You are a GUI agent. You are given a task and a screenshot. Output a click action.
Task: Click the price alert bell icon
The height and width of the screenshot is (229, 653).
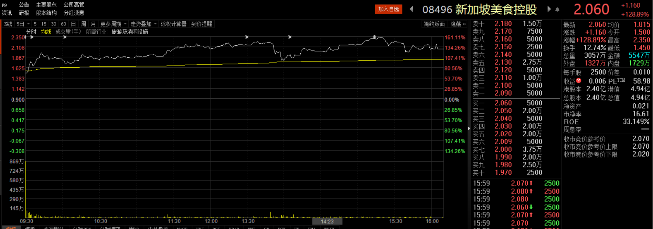[557, 10]
